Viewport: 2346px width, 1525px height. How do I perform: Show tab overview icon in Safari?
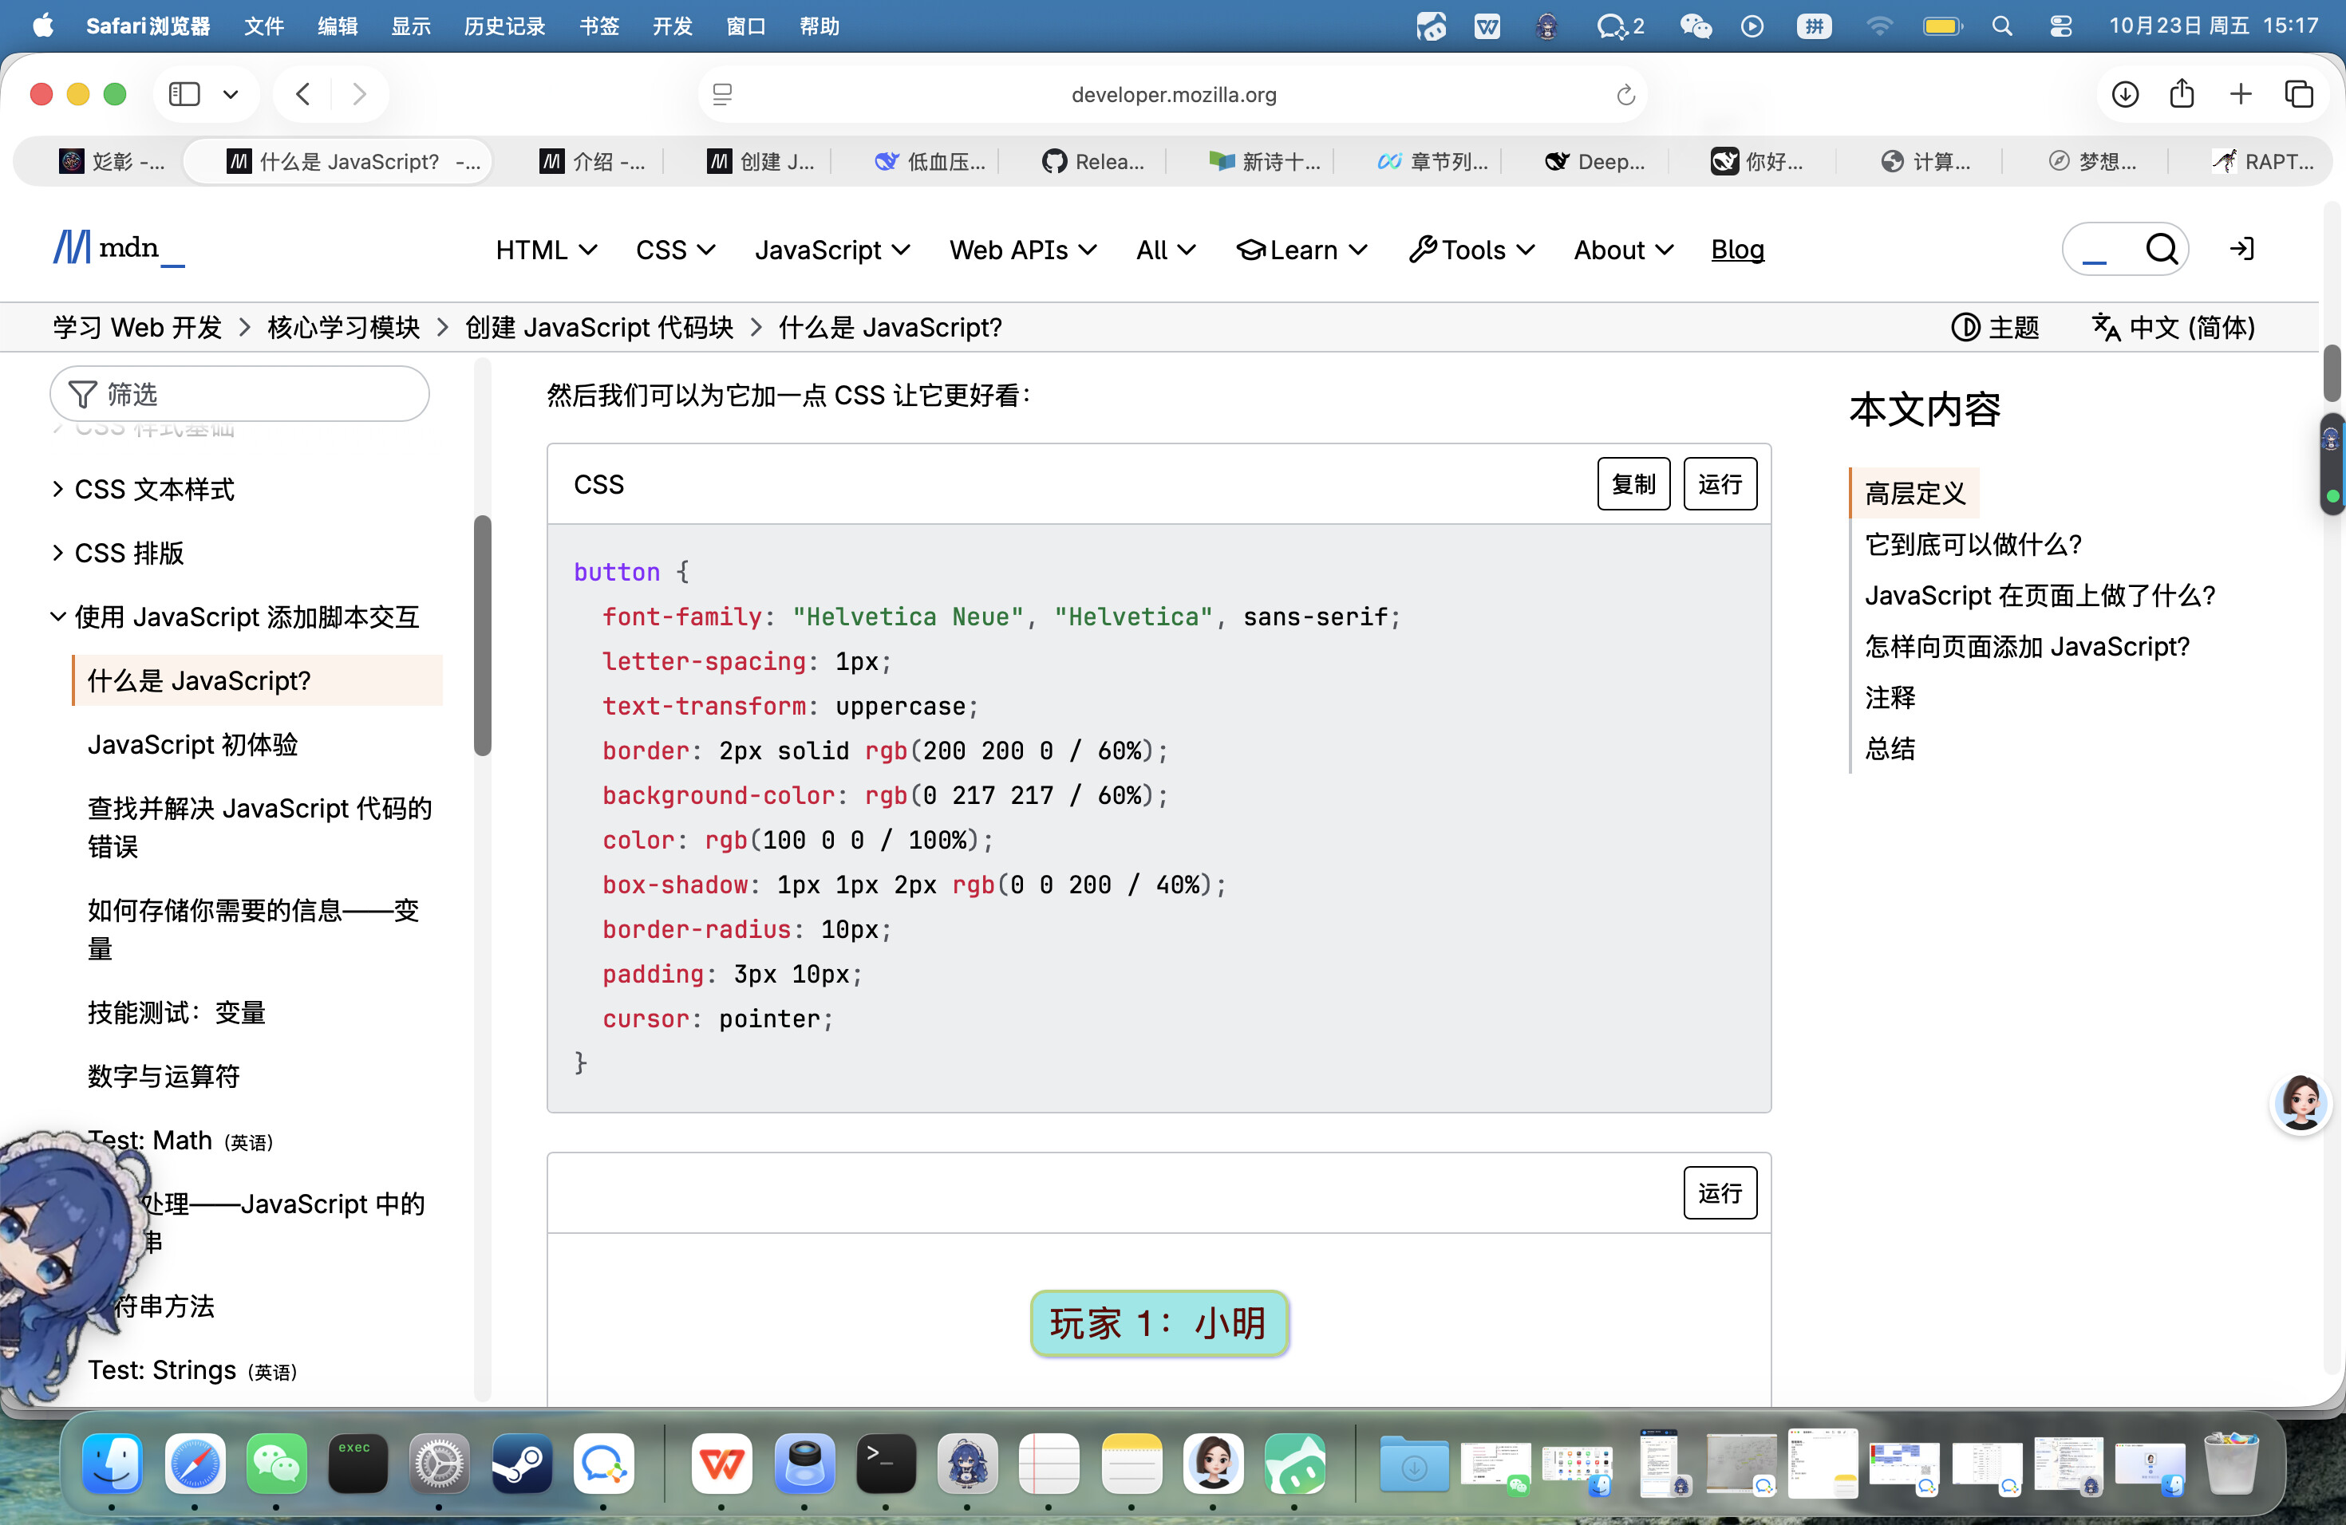point(2299,95)
